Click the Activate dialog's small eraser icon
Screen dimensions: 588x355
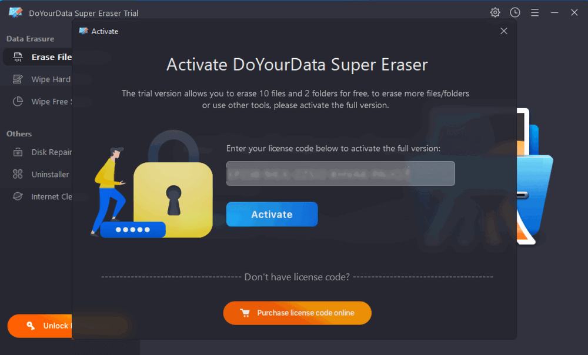click(x=84, y=31)
